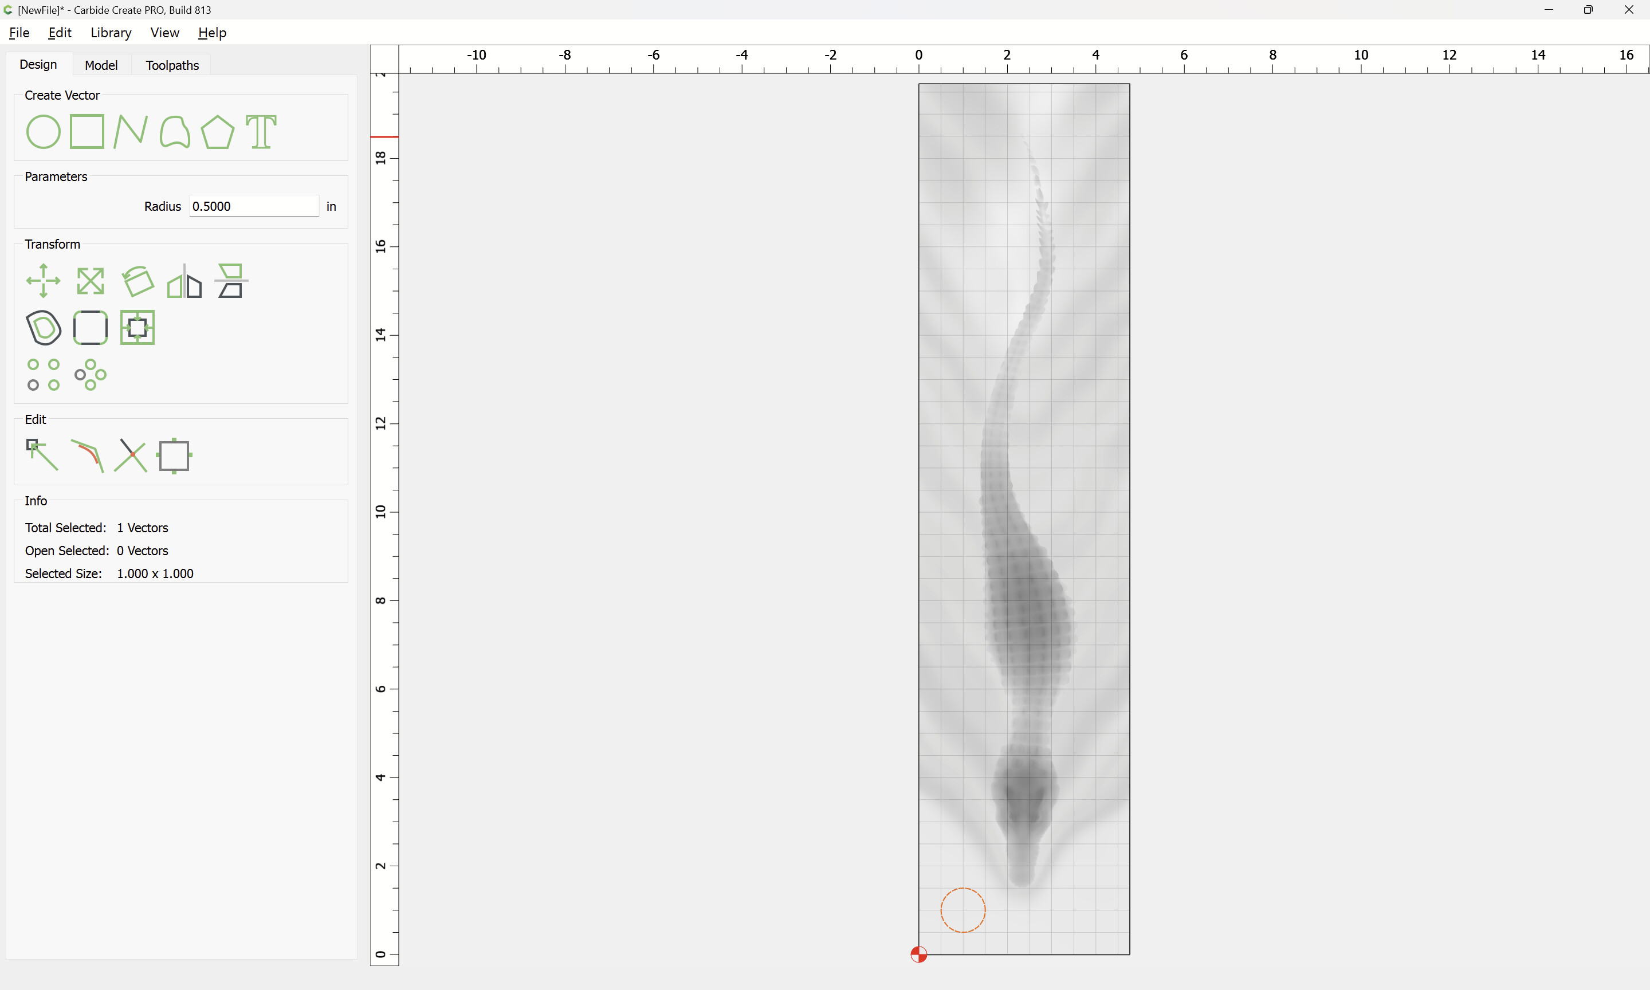Image resolution: width=1650 pixels, height=990 pixels.
Task: Open the Corner rounding tool
Action: click(x=90, y=328)
